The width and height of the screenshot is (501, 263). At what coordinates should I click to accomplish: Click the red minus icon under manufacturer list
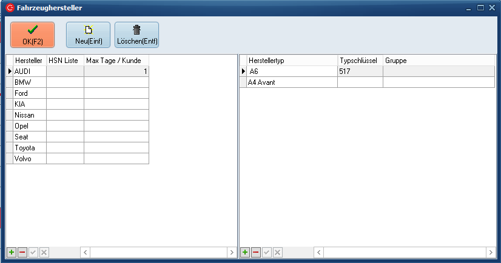tap(22, 252)
